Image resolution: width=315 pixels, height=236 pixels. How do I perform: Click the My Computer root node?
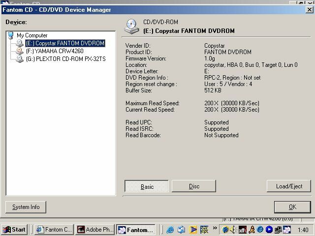pyautogui.click(x=32, y=35)
